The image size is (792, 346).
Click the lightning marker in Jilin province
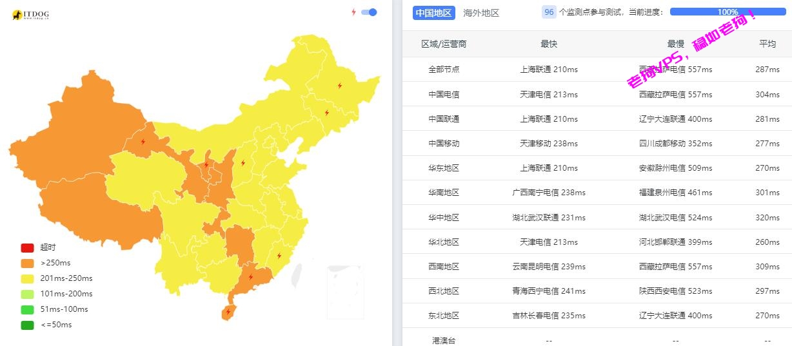pos(327,113)
